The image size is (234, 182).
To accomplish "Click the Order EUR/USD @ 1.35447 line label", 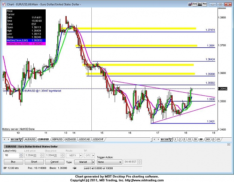I will (x=32, y=91).
